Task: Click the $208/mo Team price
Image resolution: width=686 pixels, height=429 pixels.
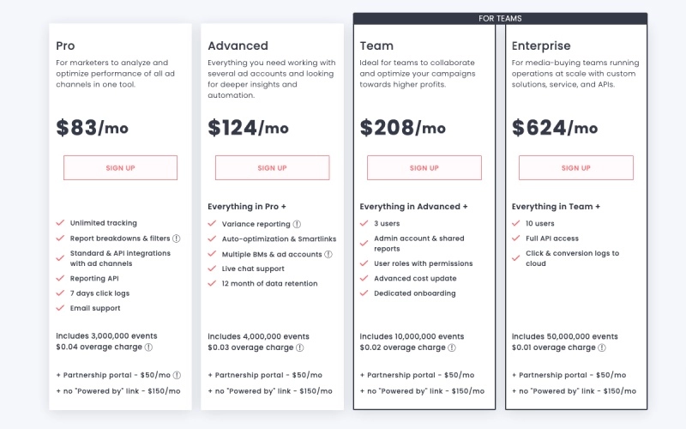Action: pyautogui.click(x=402, y=128)
